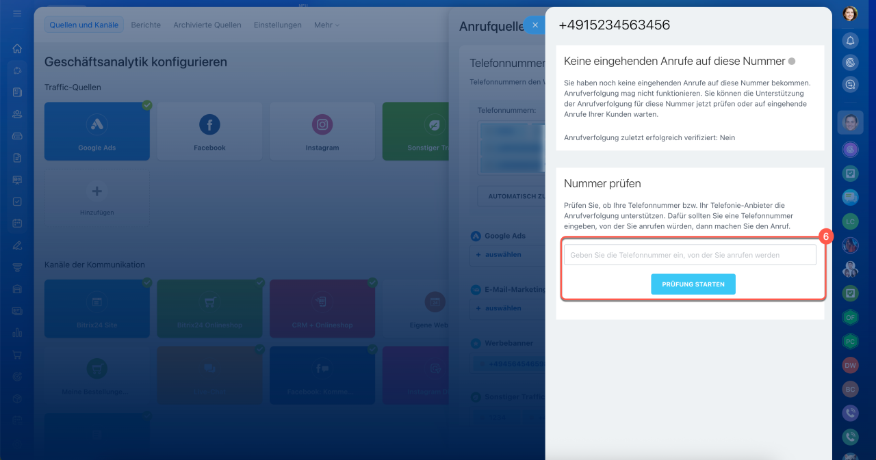Select the Sonstiger Traffic source tile
Image resolution: width=876 pixels, height=460 pixels.
tap(415, 131)
